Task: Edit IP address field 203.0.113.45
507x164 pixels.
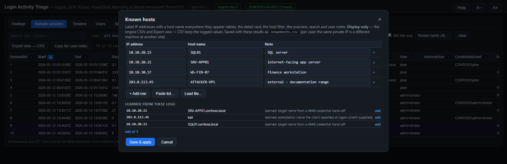Action: click(x=156, y=82)
